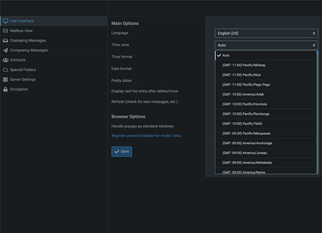This screenshot has width=322, height=233.
Task: Click the Special Folders folder icon
Action: click(x=5, y=70)
